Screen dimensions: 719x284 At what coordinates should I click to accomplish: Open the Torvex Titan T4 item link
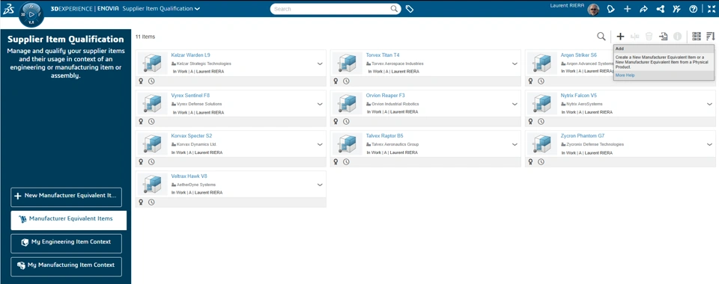point(383,55)
